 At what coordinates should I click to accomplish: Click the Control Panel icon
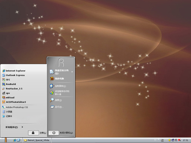[52, 86]
